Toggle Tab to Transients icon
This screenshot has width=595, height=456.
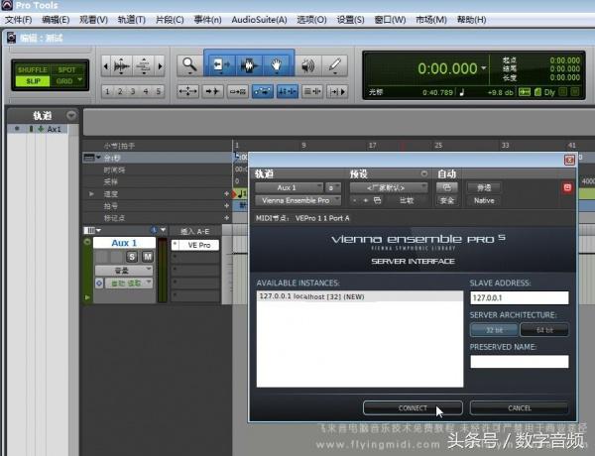coord(212,91)
